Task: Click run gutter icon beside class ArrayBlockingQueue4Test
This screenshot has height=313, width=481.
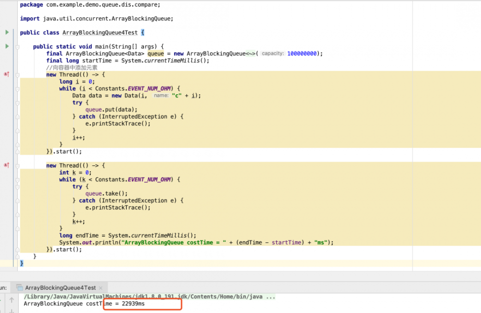Action: click(x=7, y=32)
